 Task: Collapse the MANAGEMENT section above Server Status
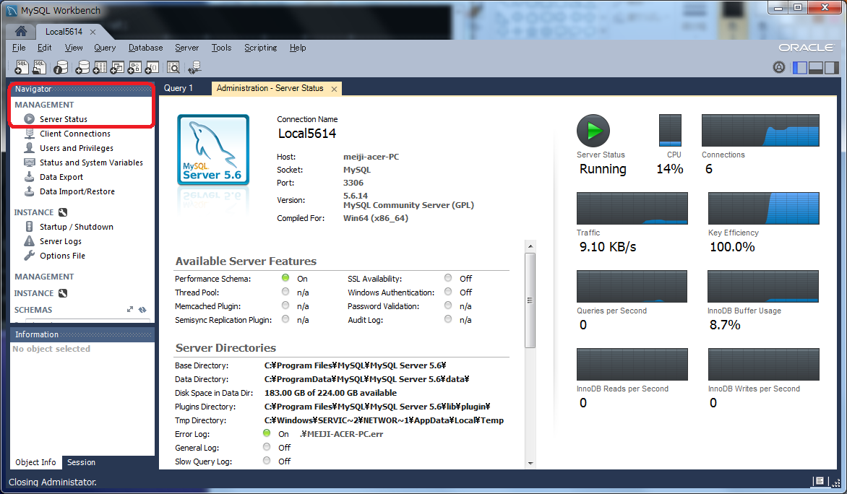coord(44,105)
